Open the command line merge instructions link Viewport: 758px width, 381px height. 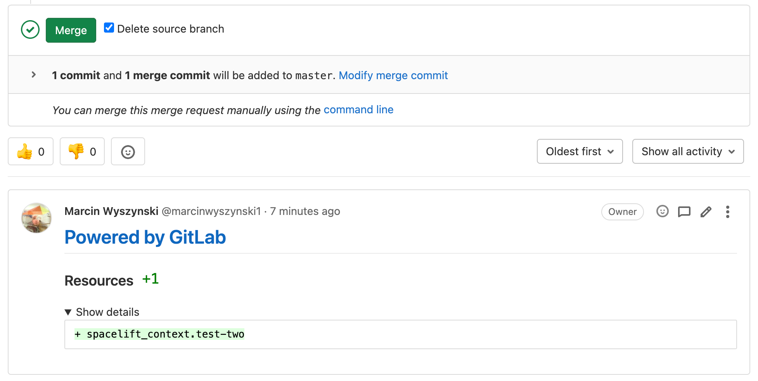click(x=358, y=110)
